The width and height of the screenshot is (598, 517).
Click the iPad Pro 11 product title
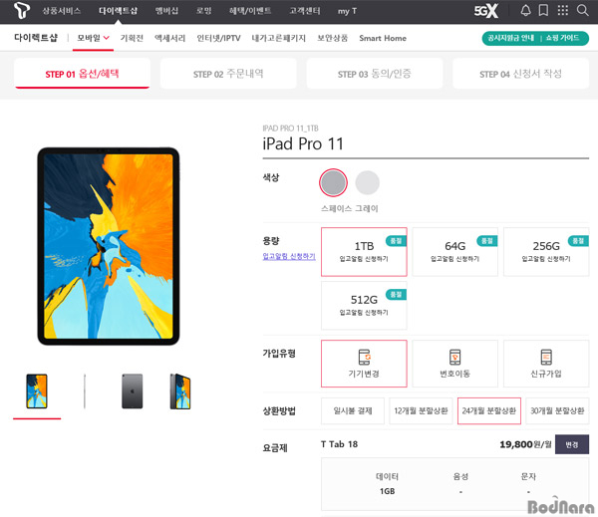(303, 143)
